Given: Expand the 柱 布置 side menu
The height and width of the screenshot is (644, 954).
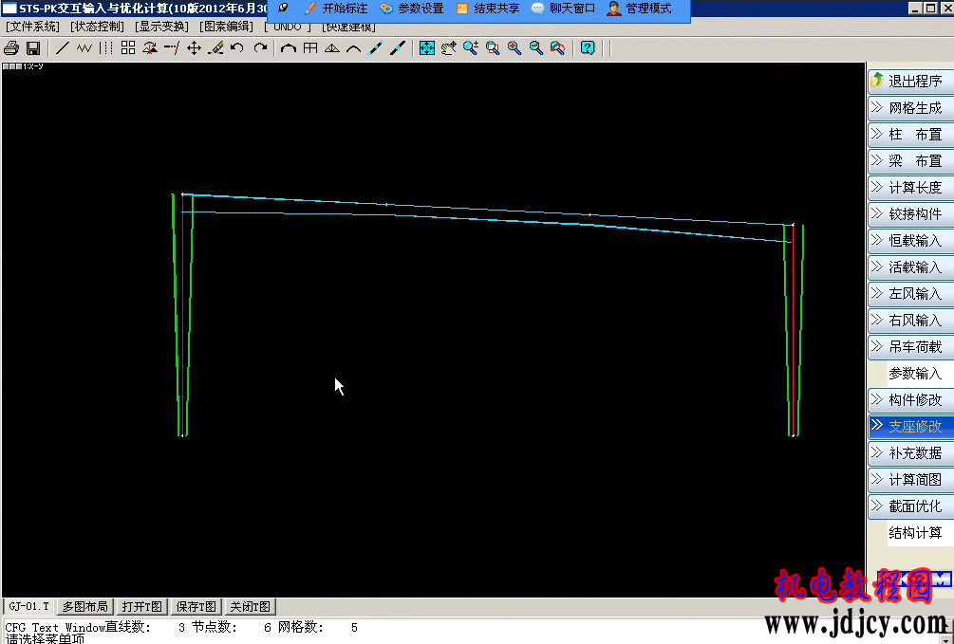Looking at the screenshot, I should (x=910, y=135).
